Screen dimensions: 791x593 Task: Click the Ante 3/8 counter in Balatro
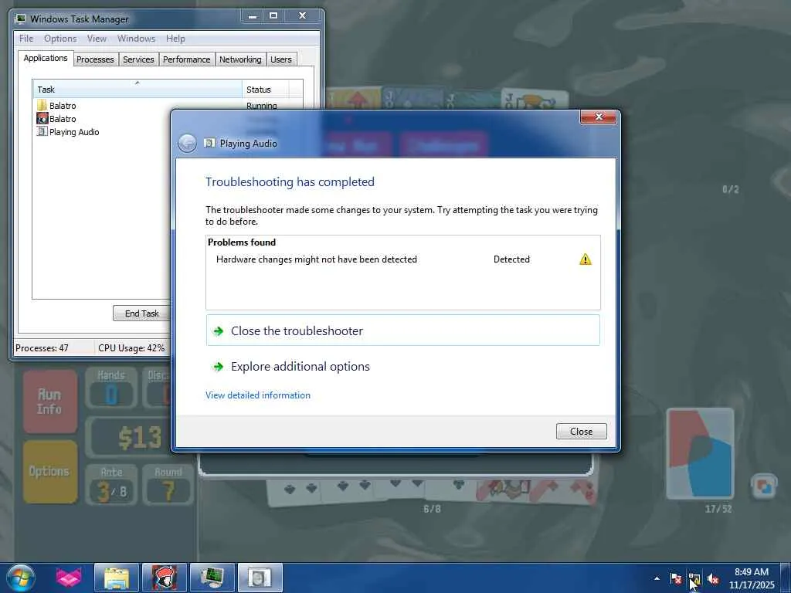coord(111,485)
